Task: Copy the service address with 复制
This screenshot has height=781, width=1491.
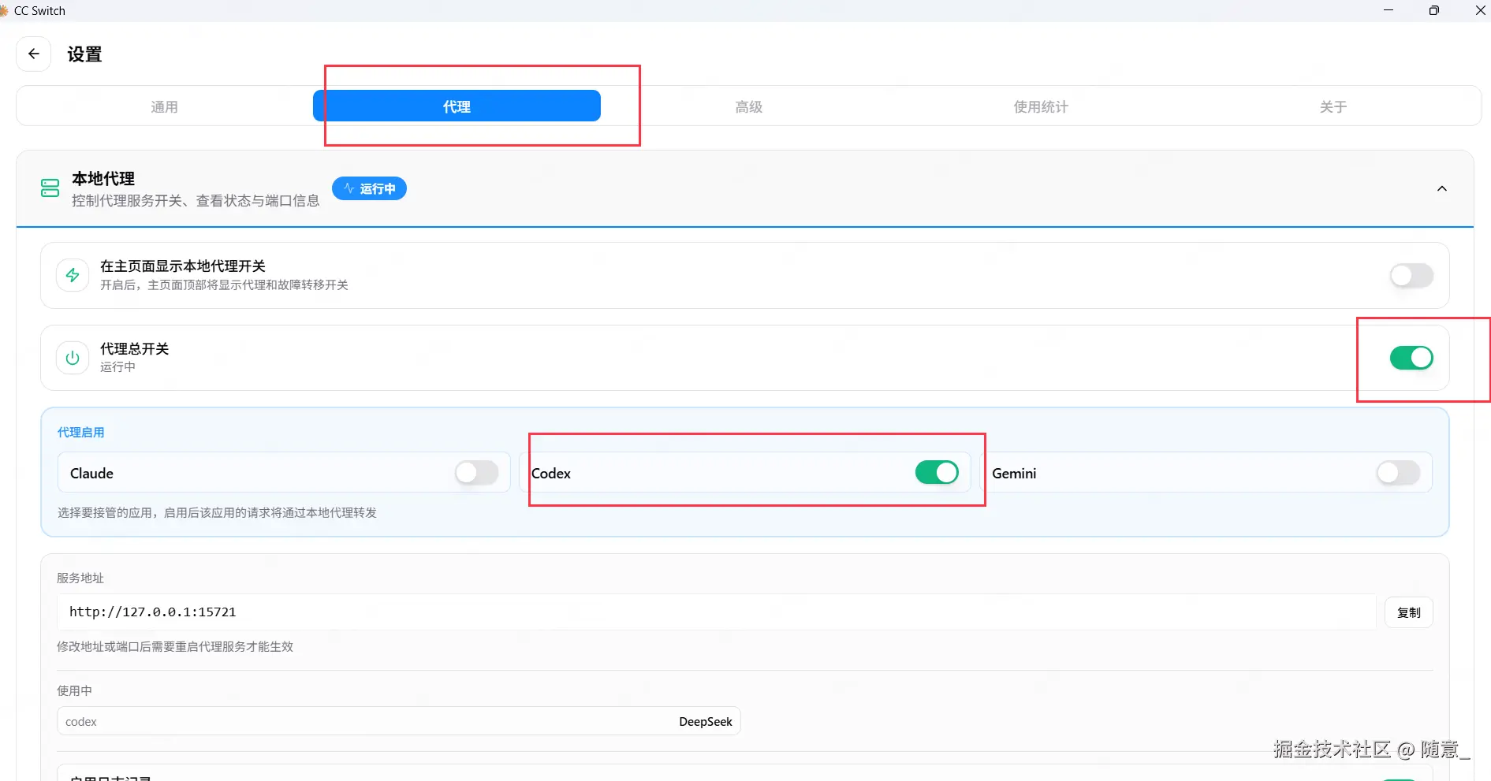Action: point(1409,612)
